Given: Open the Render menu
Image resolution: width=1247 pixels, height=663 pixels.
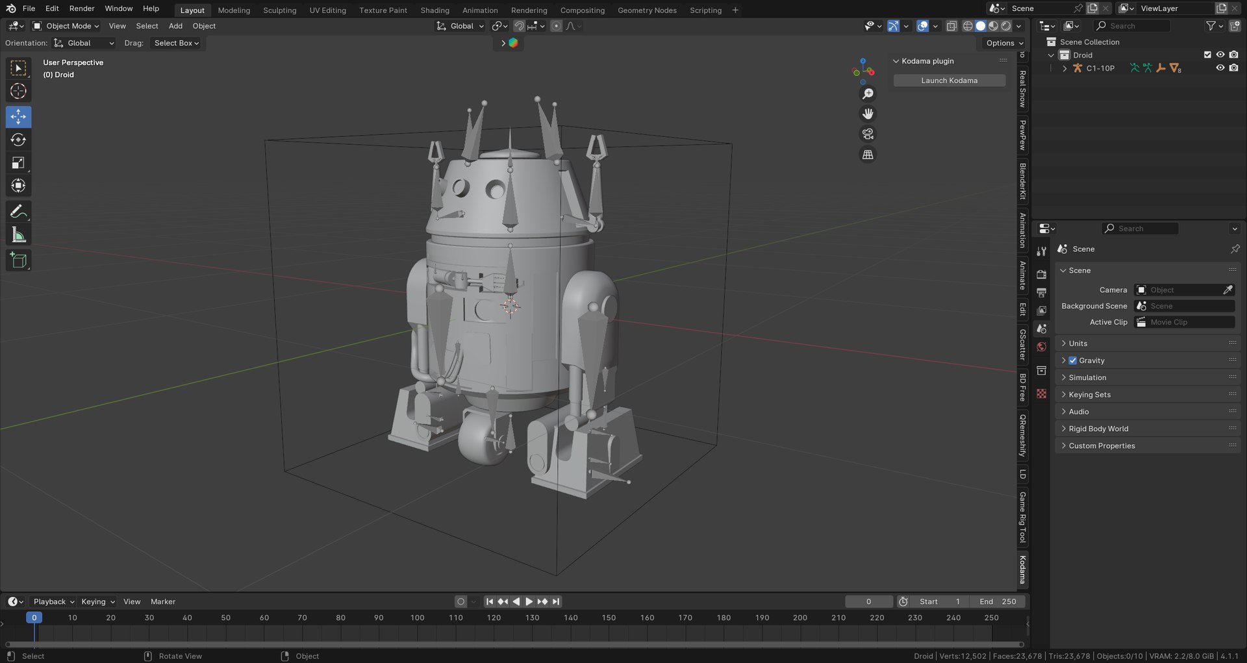Looking at the screenshot, I should pyautogui.click(x=82, y=8).
